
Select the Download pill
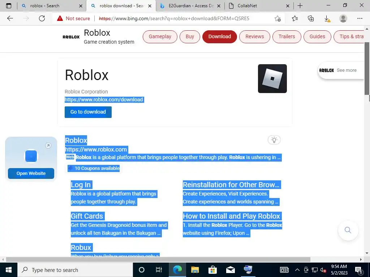pyautogui.click(x=219, y=36)
